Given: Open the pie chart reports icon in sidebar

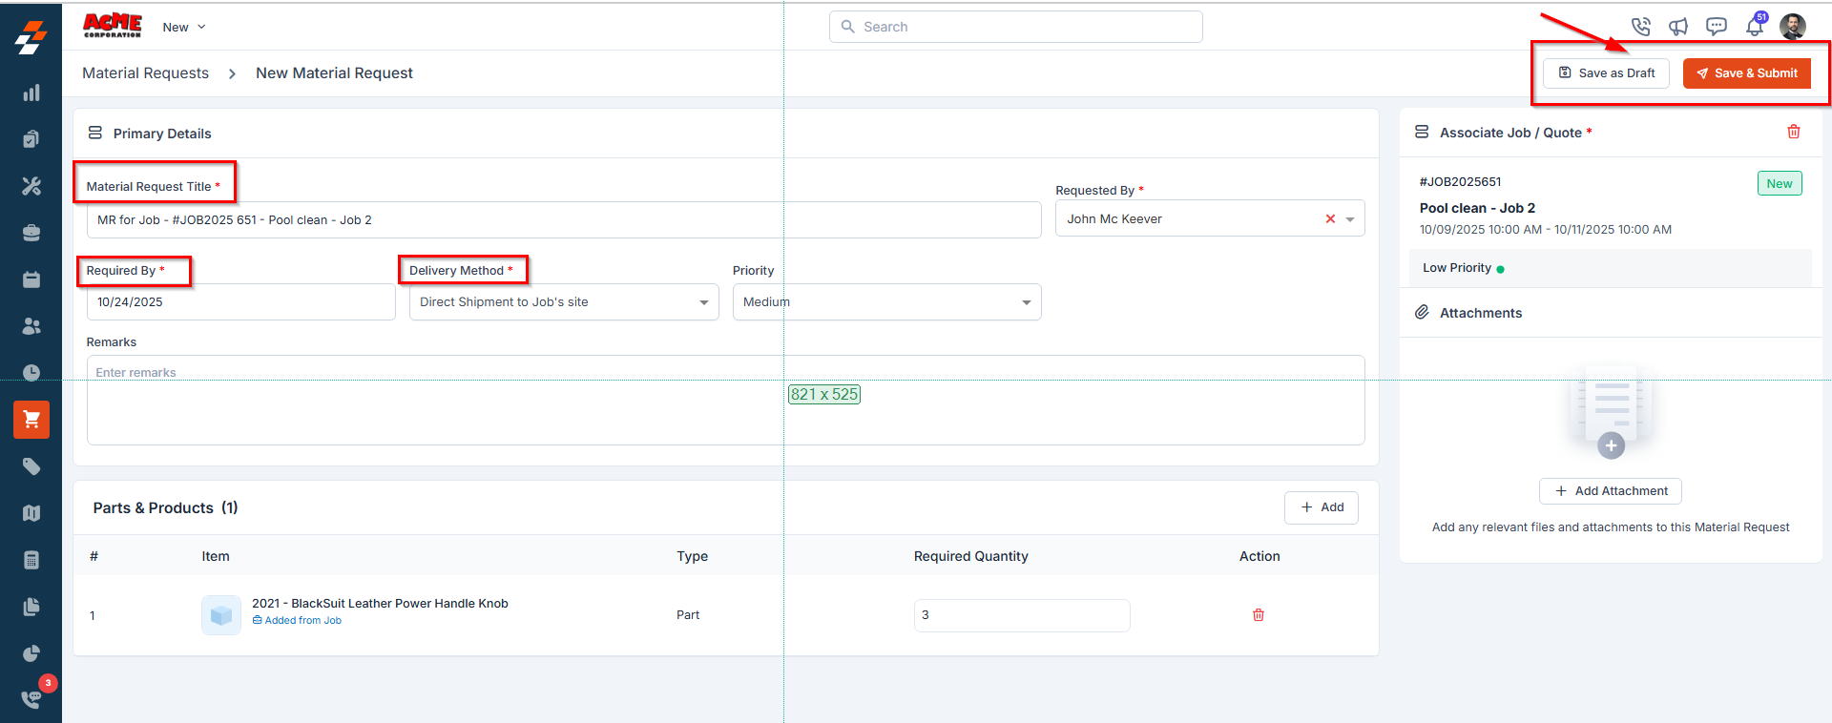Looking at the screenshot, I should click(x=31, y=653).
